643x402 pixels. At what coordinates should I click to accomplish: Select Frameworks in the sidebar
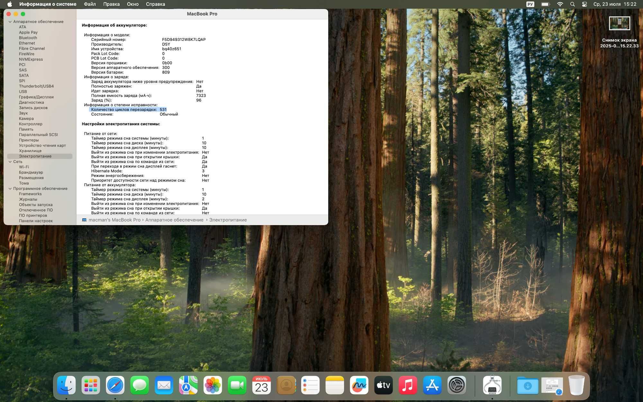coord(30,194)
